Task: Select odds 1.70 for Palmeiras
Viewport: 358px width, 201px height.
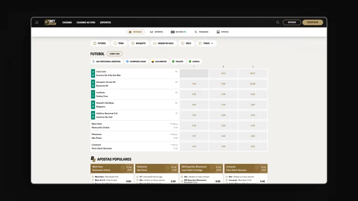Action: click(x=194, y=136)
